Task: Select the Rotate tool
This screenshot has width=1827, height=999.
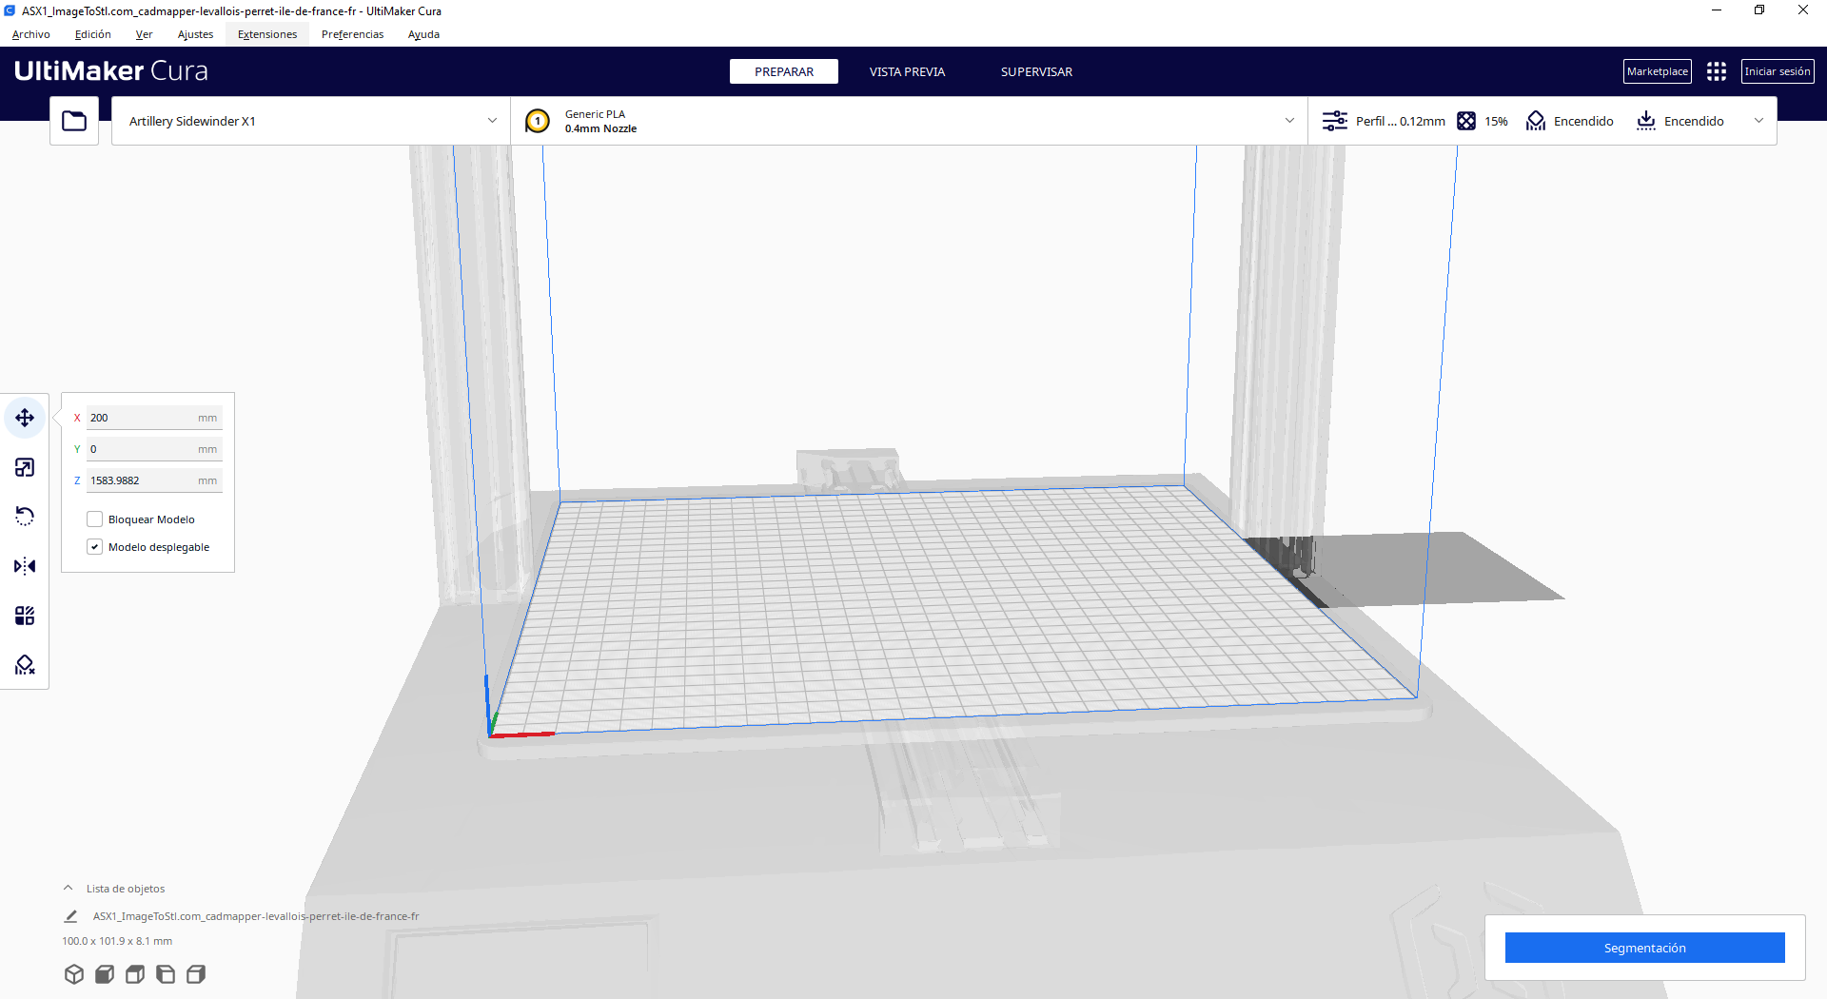Action: point(25,517)
